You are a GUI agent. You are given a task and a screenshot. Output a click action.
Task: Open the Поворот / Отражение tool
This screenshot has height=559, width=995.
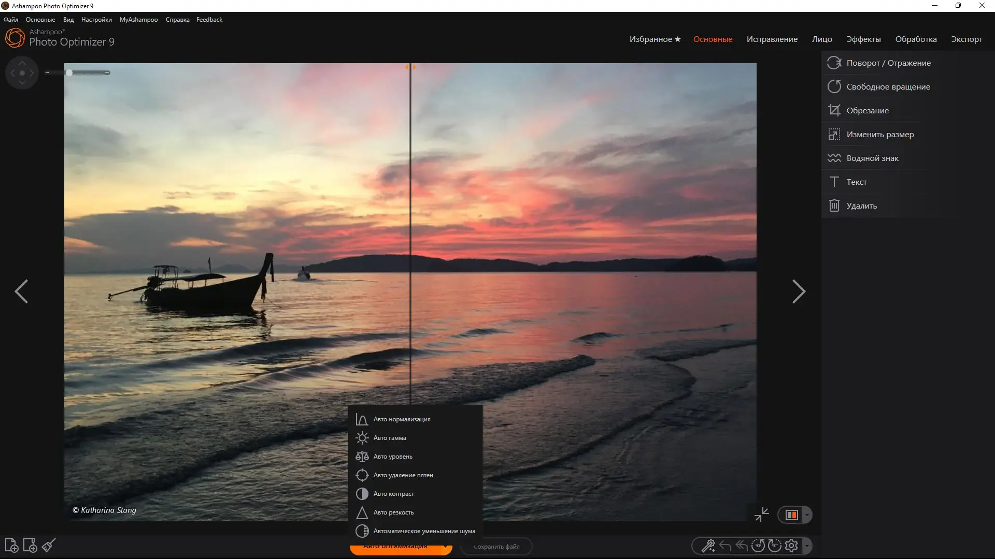pos(888,63)
